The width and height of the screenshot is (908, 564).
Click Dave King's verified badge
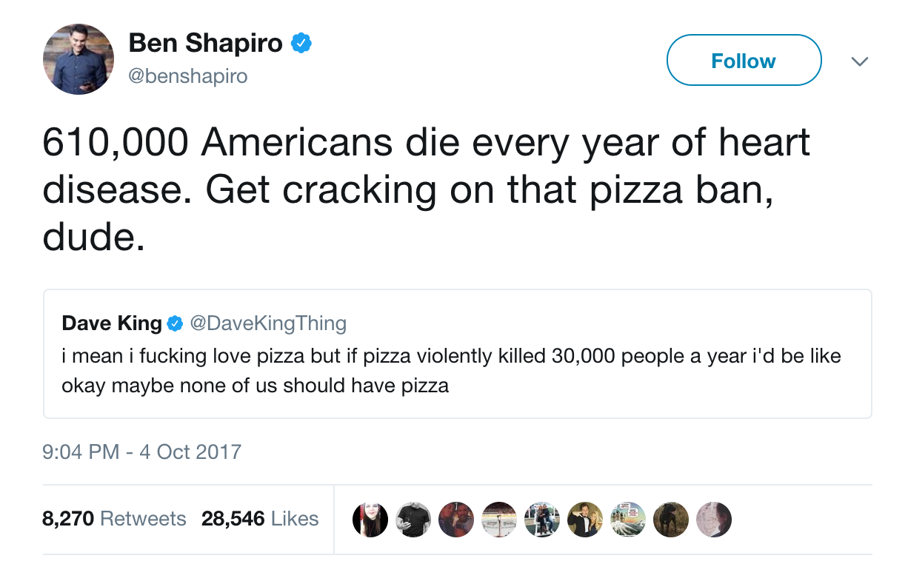(x=175, y=323)
